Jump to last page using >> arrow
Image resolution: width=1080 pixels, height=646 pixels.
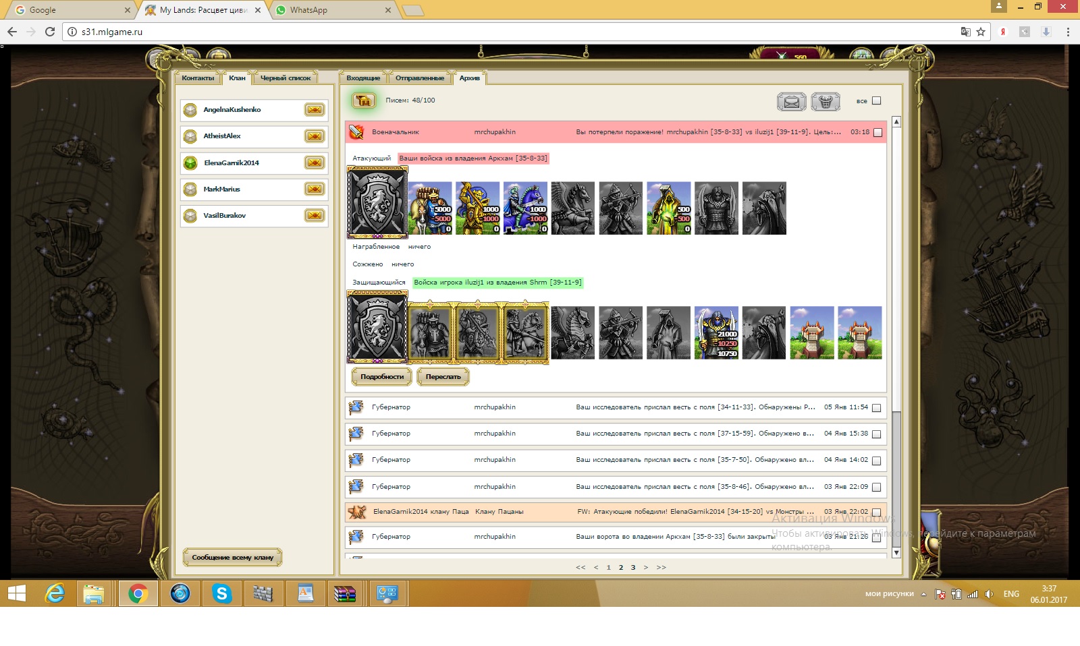coord(661,567)
